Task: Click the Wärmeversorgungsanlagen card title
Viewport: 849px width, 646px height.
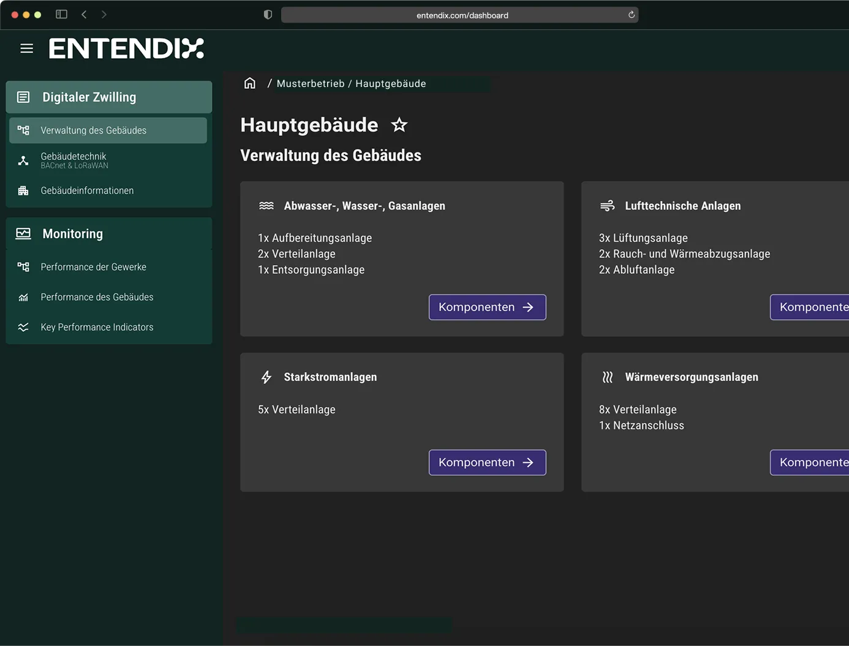Action: 692,377
